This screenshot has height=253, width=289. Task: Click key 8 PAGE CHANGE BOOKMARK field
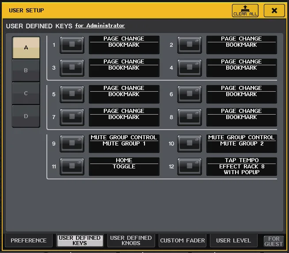coord(242,117)
